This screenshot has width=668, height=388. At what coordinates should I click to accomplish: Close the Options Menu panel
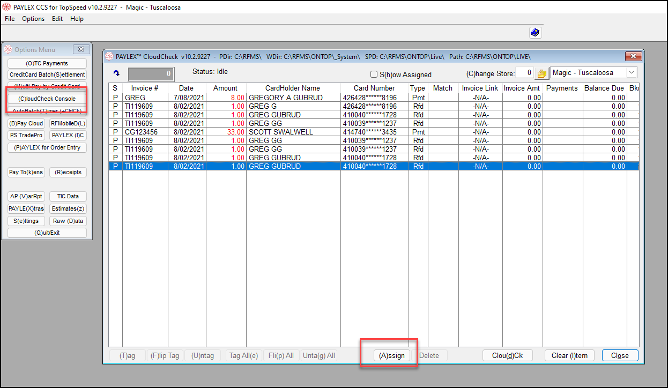coord(81,49)
